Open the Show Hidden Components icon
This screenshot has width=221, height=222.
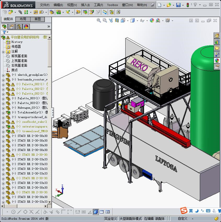[52, 12]
